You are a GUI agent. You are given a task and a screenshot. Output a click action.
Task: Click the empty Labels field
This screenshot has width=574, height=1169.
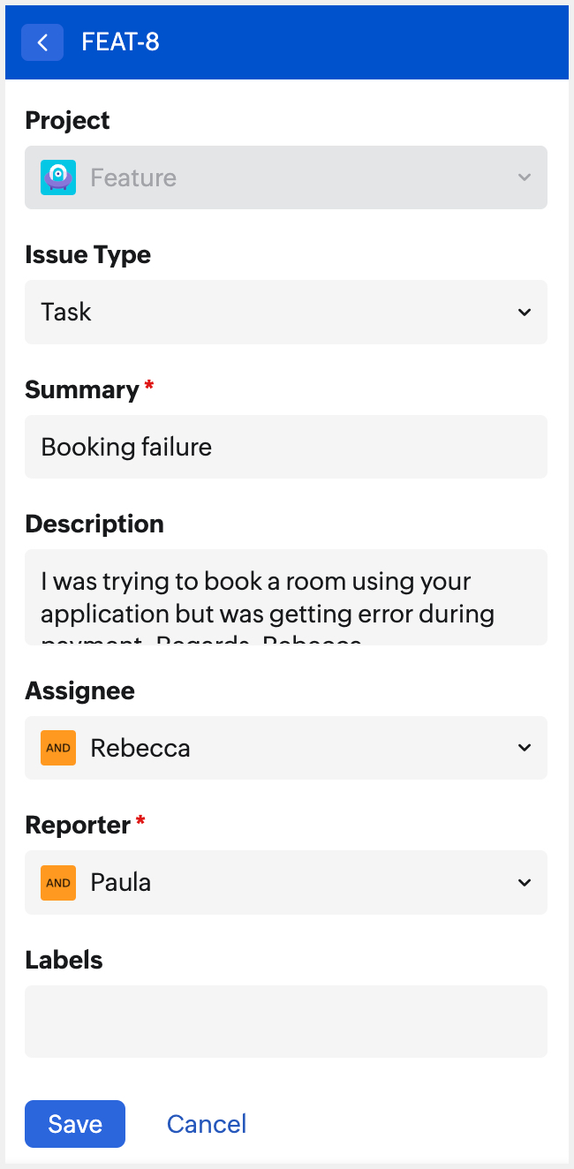click(286, 1022)
